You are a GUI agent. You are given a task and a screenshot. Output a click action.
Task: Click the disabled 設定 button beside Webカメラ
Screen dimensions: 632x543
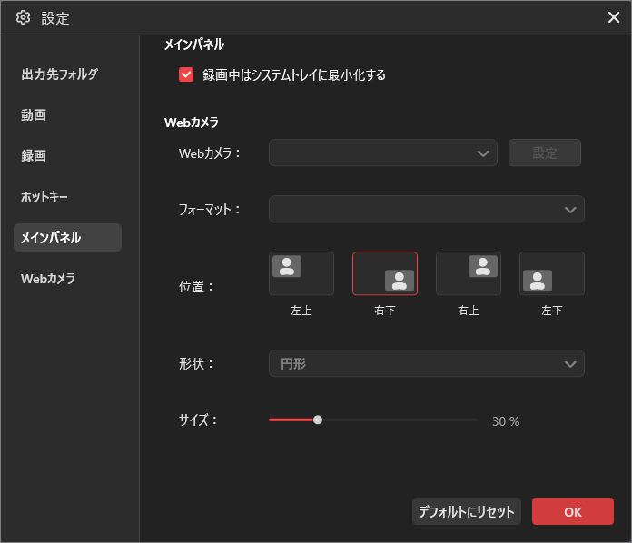545,153
